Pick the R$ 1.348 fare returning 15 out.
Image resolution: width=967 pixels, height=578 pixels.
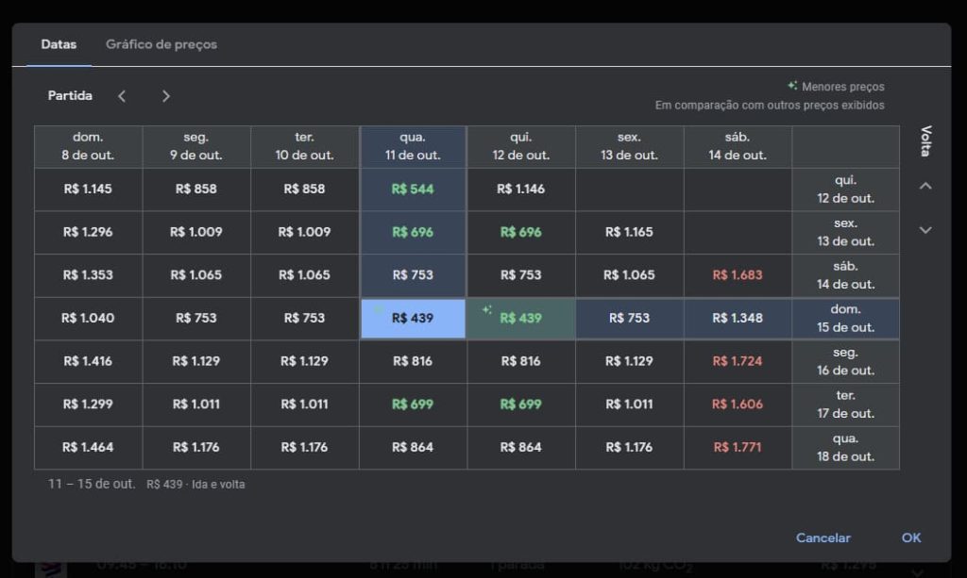[738, 319]
